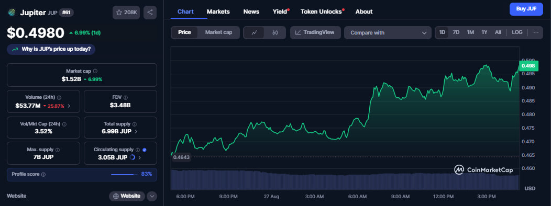Click the Profile score info icon

pyautogui.click(x=43, y=174)
